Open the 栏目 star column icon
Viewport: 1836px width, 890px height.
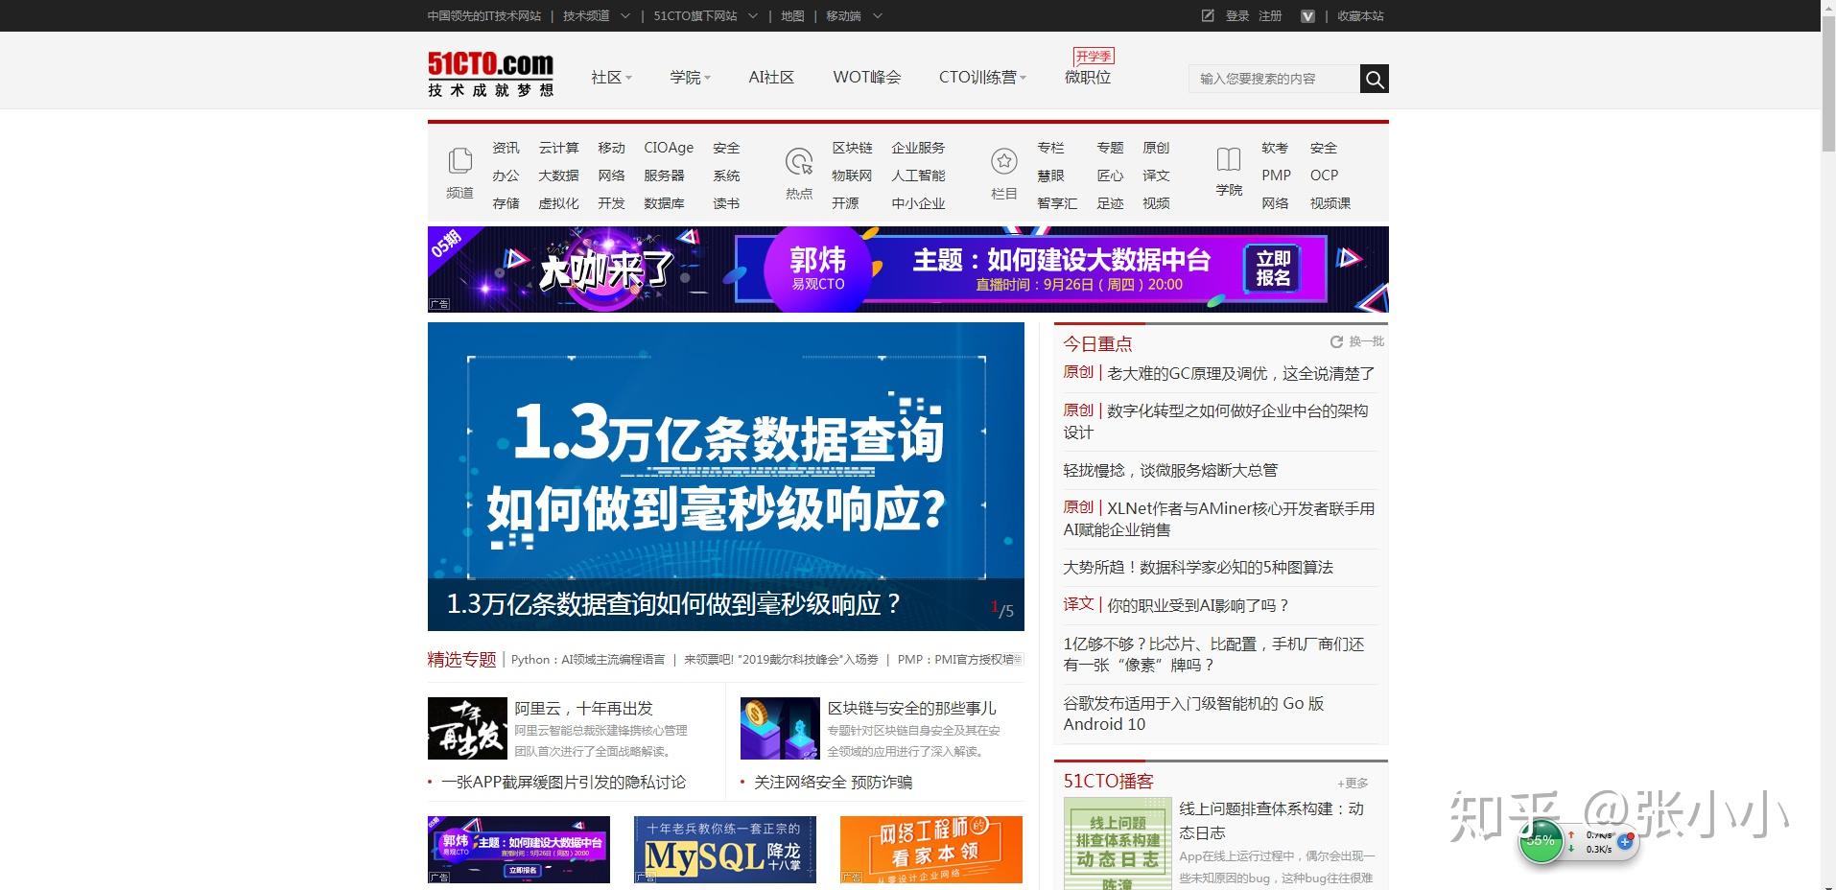point(1004,161)
